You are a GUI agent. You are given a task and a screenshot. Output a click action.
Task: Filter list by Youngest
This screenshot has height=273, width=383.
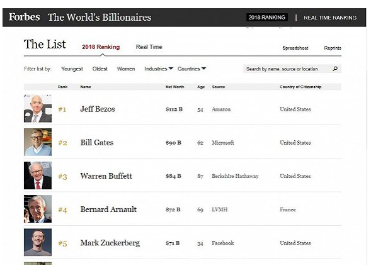[72, 69]
